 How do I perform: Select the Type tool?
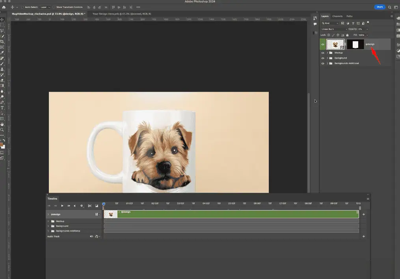click(x=2, y=108)
